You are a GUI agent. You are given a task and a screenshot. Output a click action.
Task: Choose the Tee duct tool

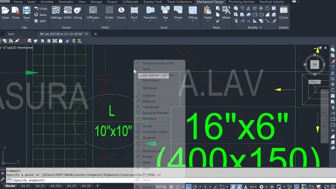point(165,12)
